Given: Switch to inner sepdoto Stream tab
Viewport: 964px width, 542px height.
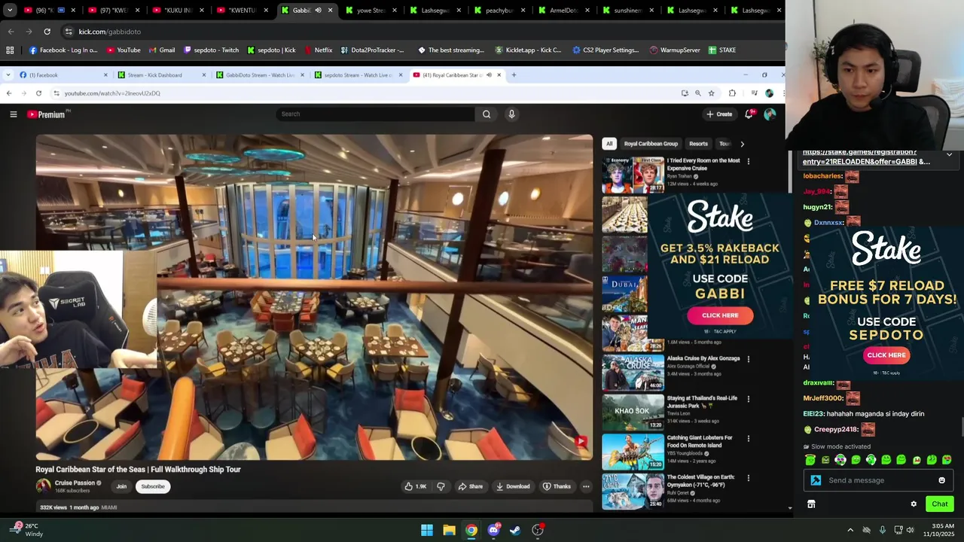Looking at the screenshot, I should 358,75.
